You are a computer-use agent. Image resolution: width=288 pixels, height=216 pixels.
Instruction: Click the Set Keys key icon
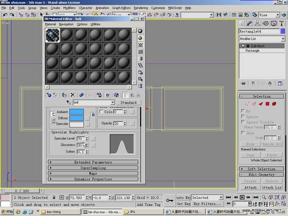(x=169, y=200)
